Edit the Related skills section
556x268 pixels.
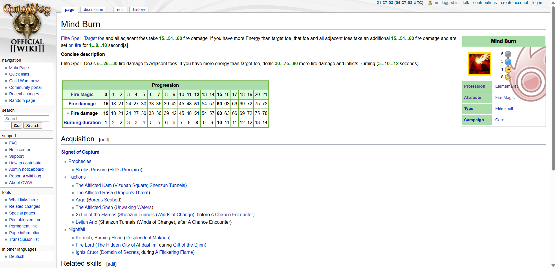click(x=111, y=264)
